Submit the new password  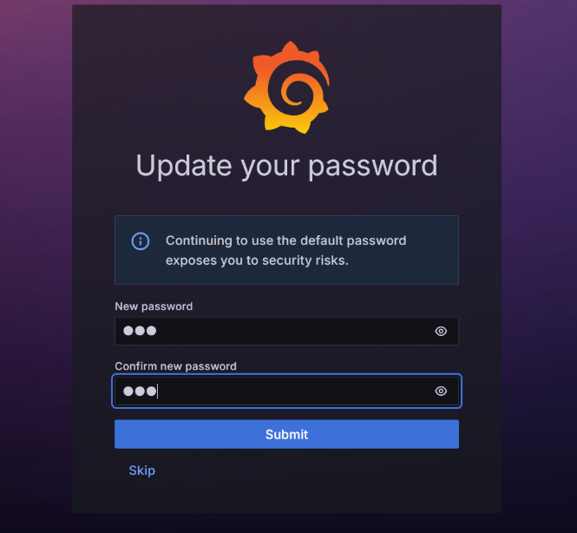286,434
